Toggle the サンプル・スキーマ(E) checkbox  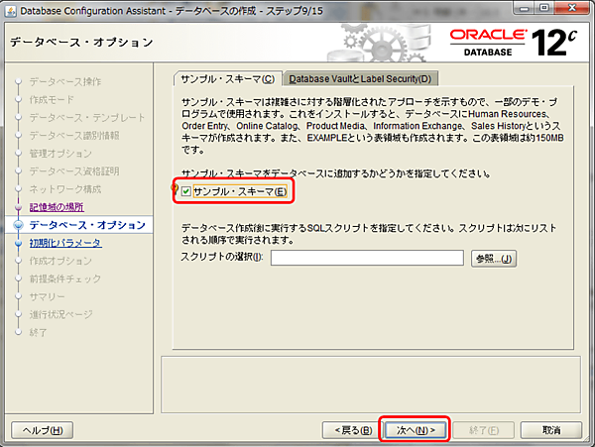186,191
